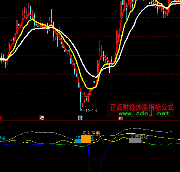Viewport: 180px width, 172px height.
Task: Click the 正点财经炒股指标公式 watermark text
Action: point(142,107)
